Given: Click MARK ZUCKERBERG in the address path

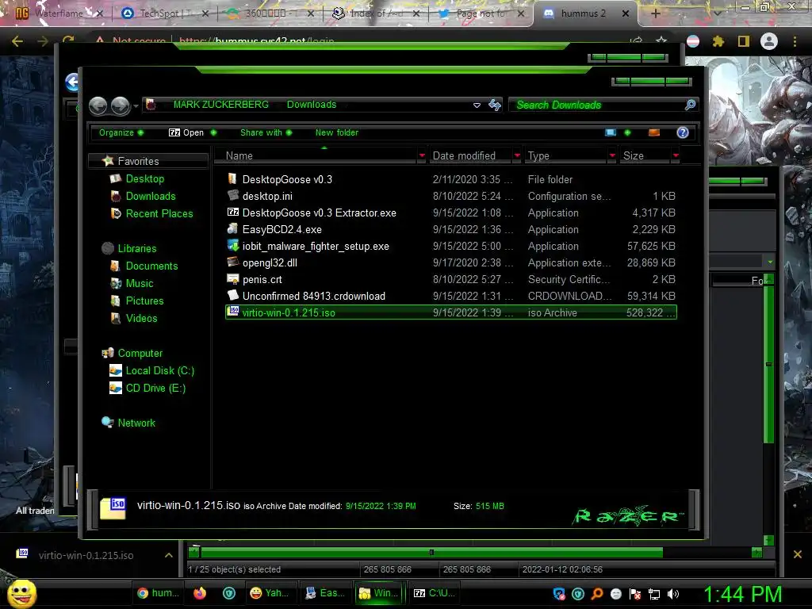Looking at the screenshot, I should point(220,105).
